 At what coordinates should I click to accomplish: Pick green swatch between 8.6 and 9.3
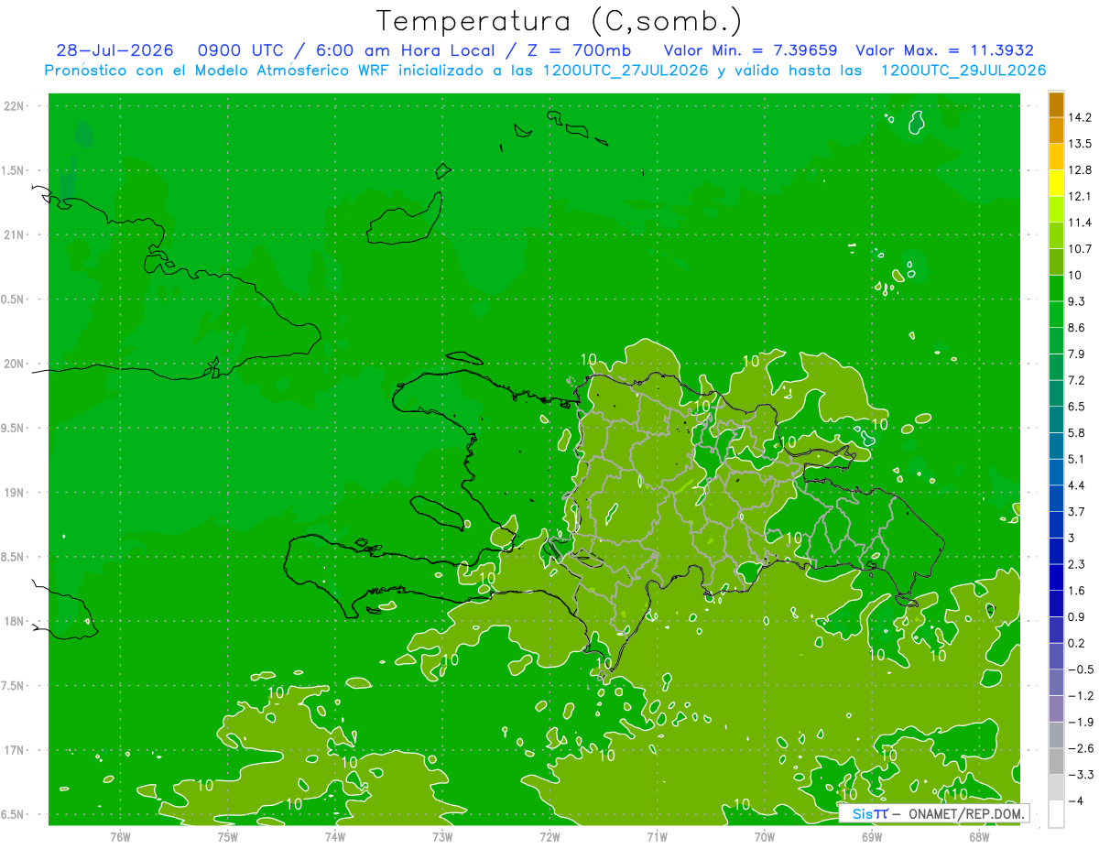[1056, 314]
